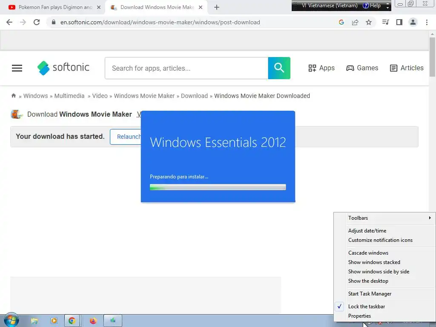Click Download breadcrumb link
This screenshot has width=436, height=327.
[194, 96]
